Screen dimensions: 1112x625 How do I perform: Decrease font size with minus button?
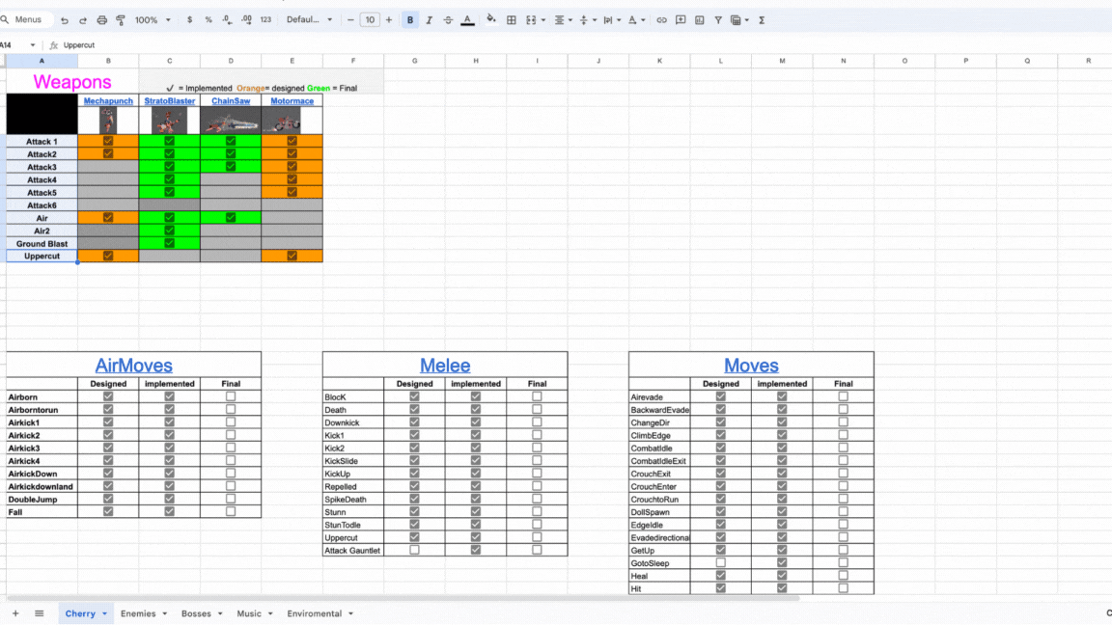click(350, 20)
